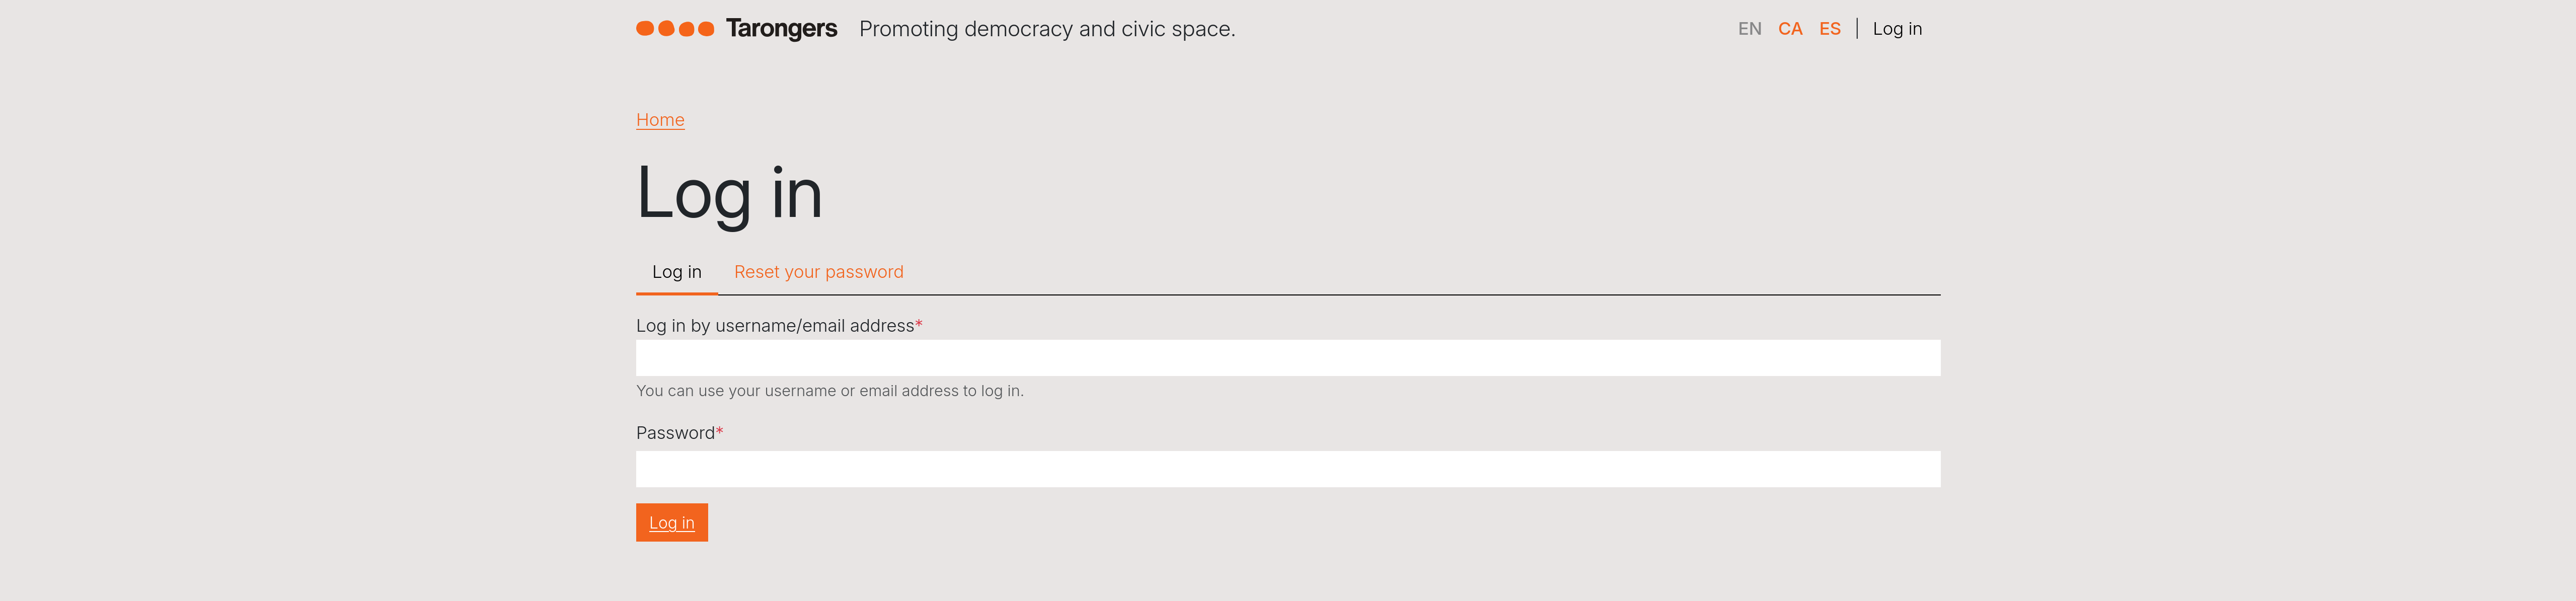Click the vertical divider before header Log in
The image size is (2576, 601).
point(1857,29)
